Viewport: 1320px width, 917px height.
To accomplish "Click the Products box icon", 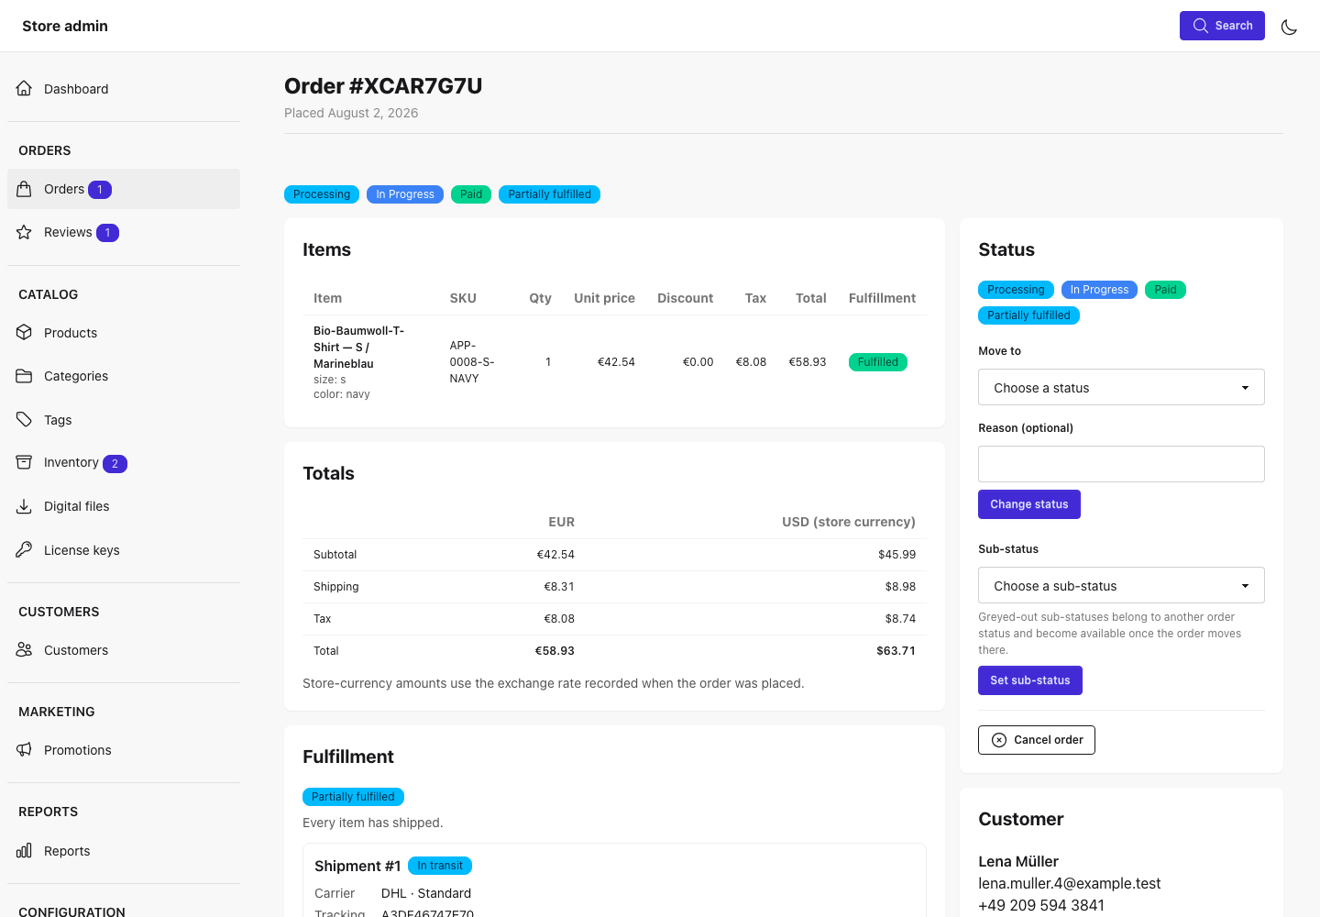I will tap(25, 333).
